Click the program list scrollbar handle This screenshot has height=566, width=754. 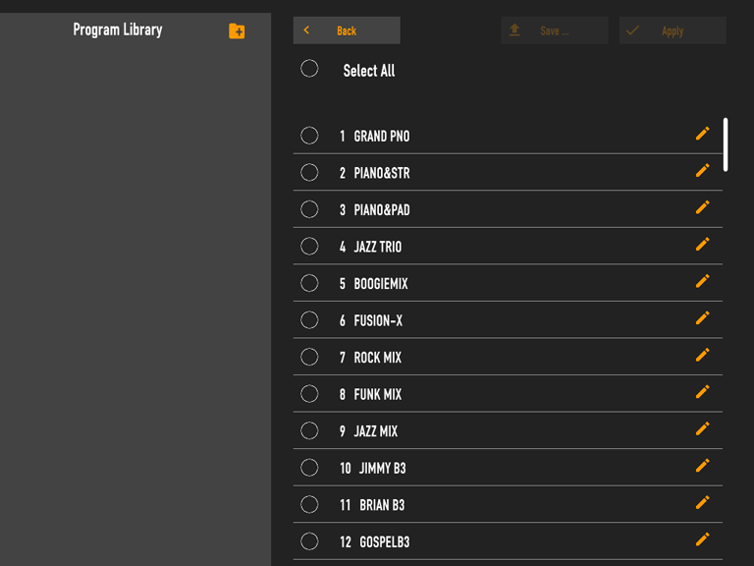click(x=726, y=144)
